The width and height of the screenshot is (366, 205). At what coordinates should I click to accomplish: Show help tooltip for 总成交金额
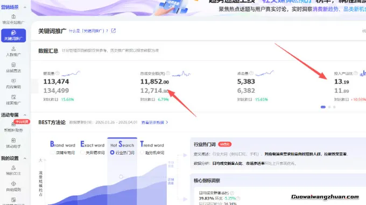pos(168,74)
